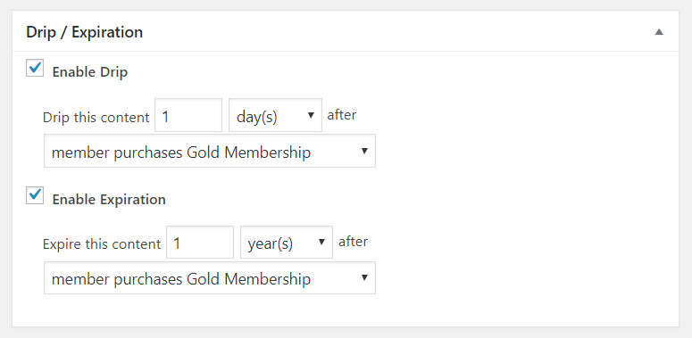Screen dimensions: 692x338
Task: Click the blue checkmark beside Enable Expiration
Action: point(36,194)
